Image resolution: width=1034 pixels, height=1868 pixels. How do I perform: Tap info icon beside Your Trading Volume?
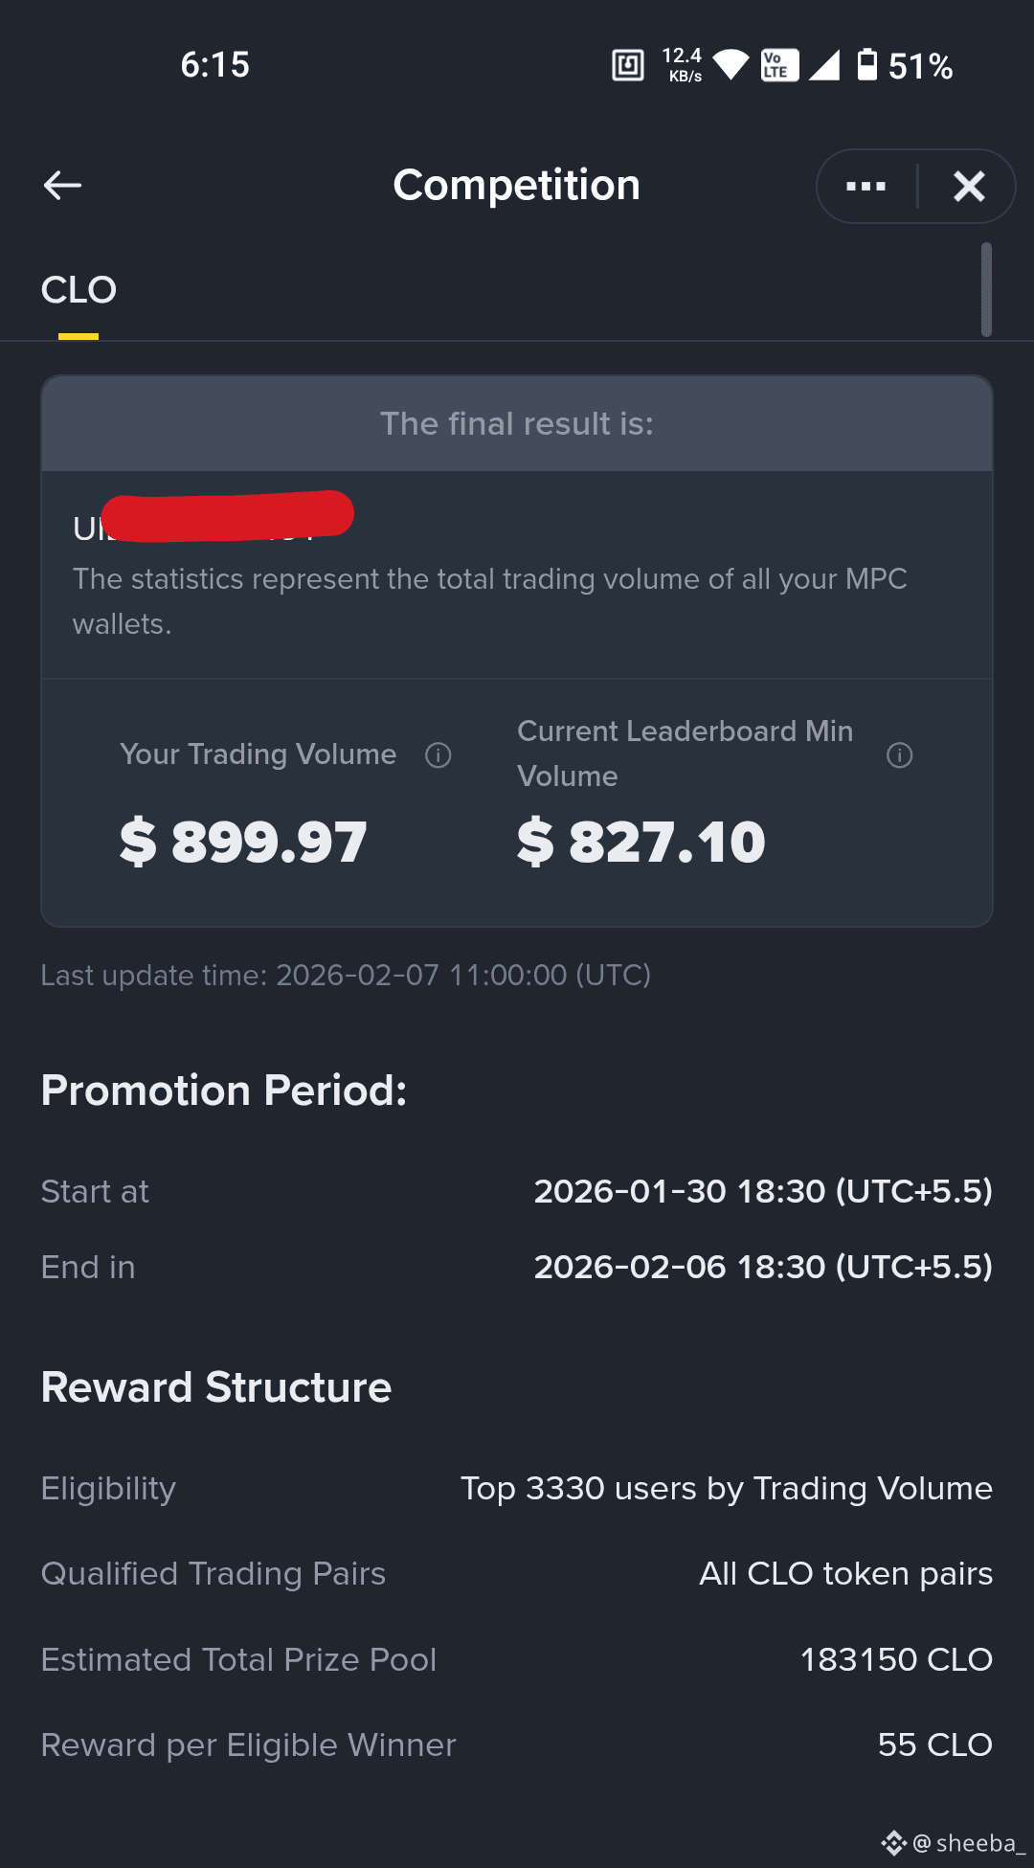pos(438,755)
